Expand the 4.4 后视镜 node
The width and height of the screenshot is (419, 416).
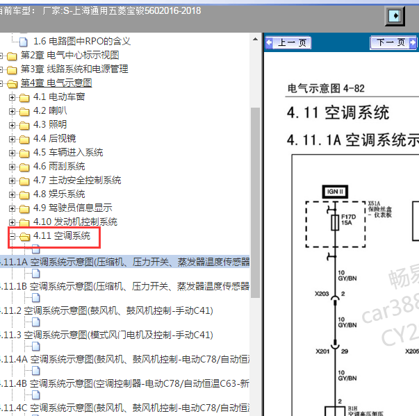pos(12,139)
